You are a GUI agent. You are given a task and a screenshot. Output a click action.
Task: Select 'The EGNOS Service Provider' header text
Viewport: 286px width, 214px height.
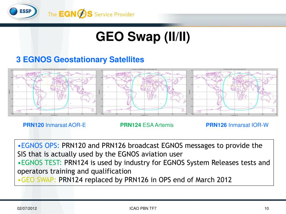click(x=91, y=14)
